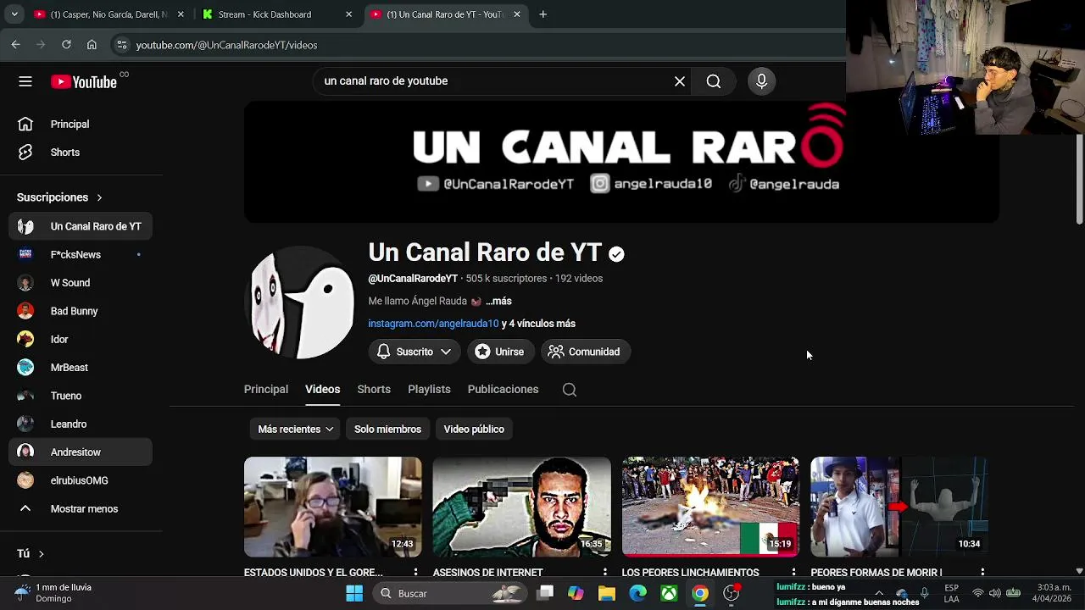Click the browser home button

pos(92,45)
